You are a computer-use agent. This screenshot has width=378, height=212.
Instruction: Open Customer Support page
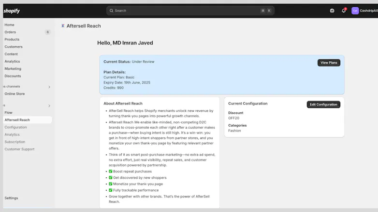pyautogui.click(x=19, y=149)
